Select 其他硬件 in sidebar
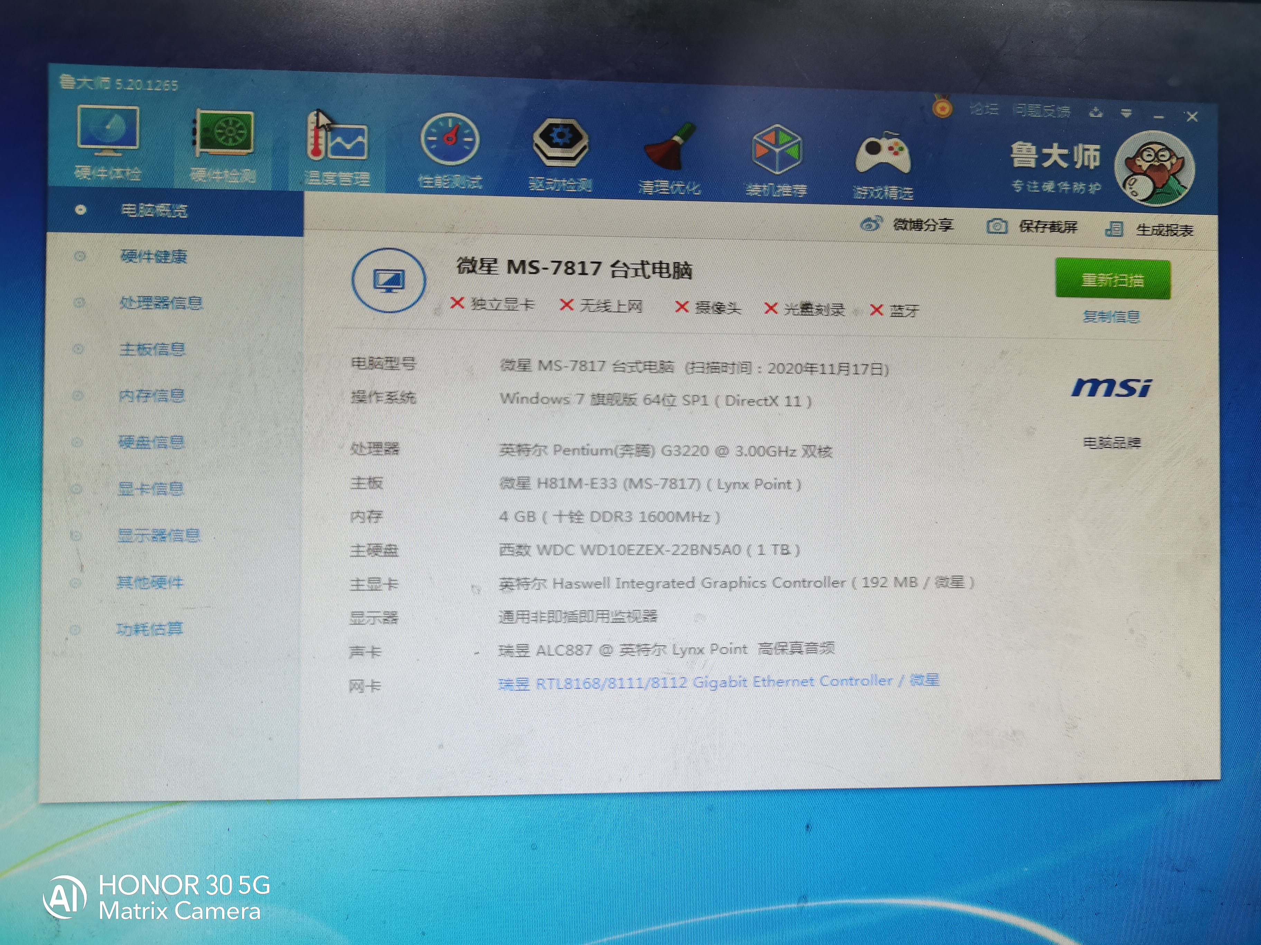 (150, 582)
